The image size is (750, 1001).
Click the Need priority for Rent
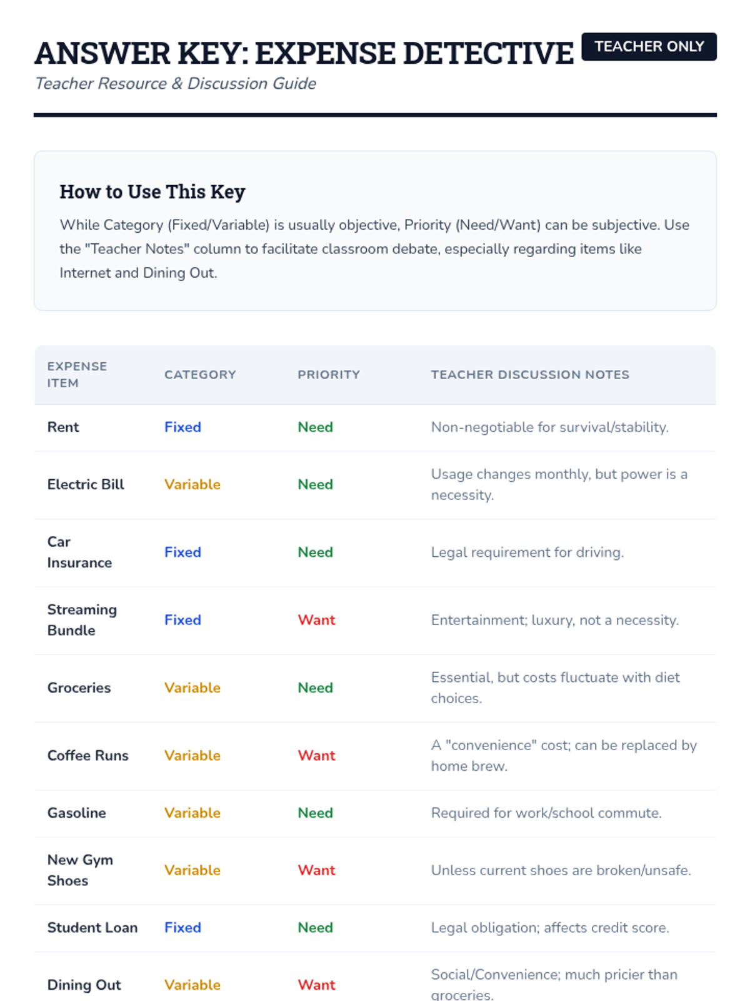coord(315,427)
